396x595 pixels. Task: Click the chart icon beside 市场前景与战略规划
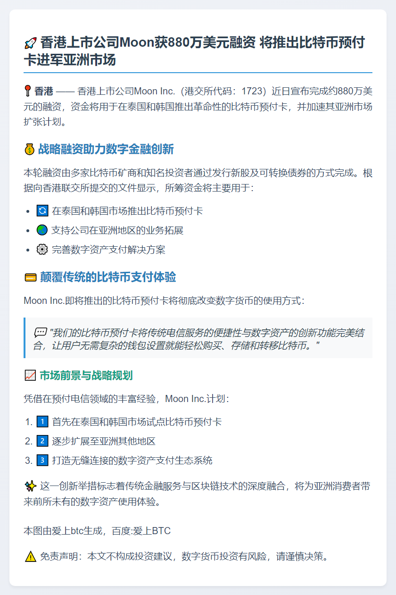coord(30,376)
